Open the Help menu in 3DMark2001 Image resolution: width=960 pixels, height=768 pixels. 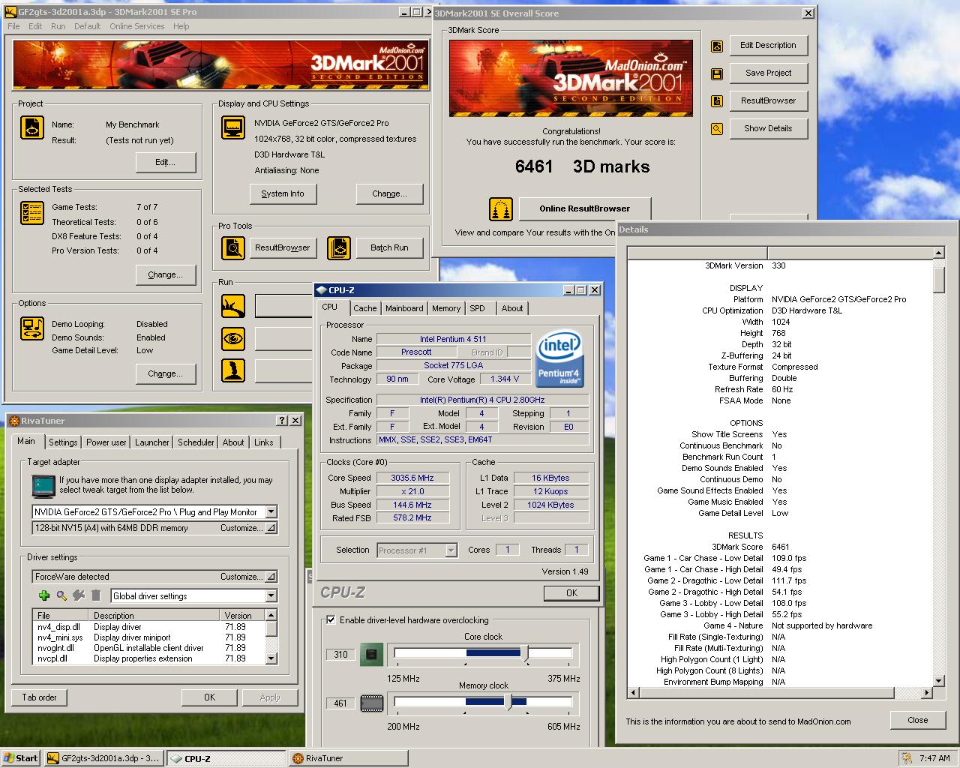(181, 26)
